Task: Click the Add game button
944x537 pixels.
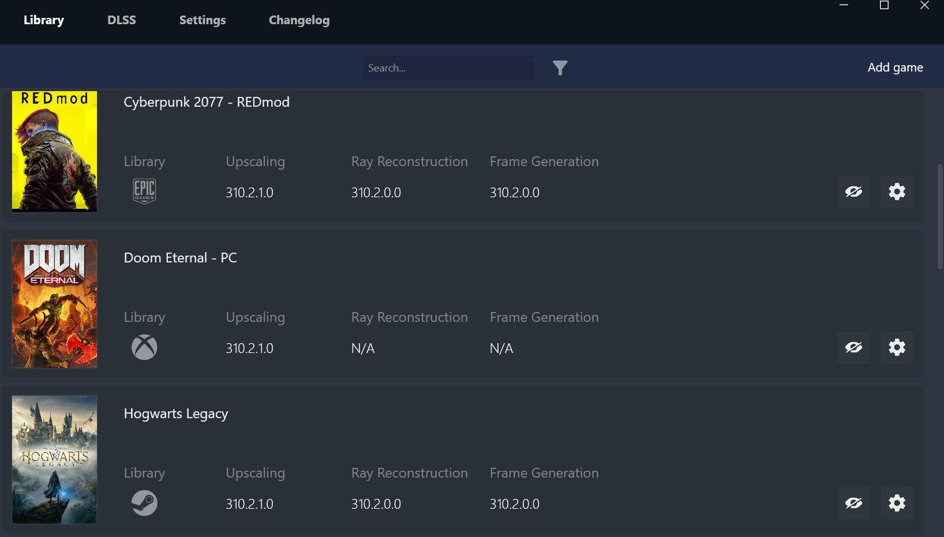Action: coord(895,67)
